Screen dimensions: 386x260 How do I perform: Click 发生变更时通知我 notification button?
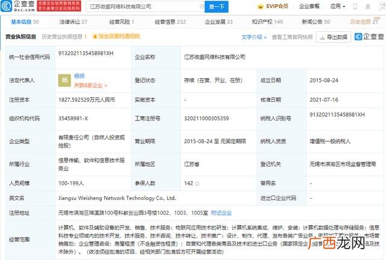click(116, 36)
